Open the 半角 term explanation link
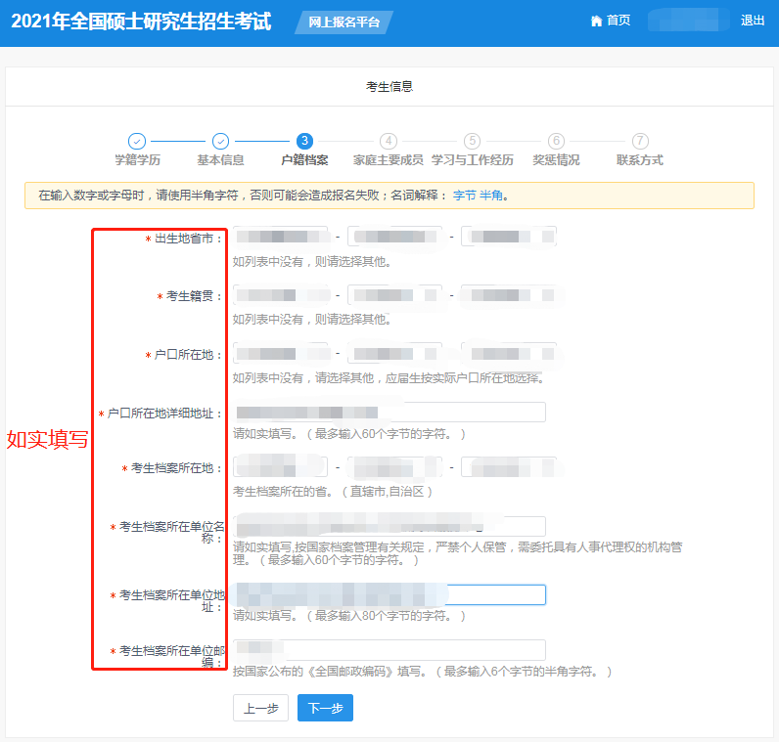Image resolution: width=779 pixels, height=742 pixels. [491, 196]
